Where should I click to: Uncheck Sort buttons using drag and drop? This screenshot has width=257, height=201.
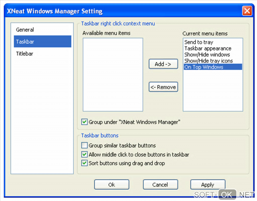(84, 163)
